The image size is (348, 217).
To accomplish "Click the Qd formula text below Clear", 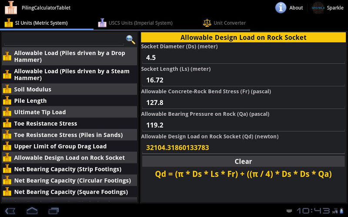I will [x=243, y=174].
